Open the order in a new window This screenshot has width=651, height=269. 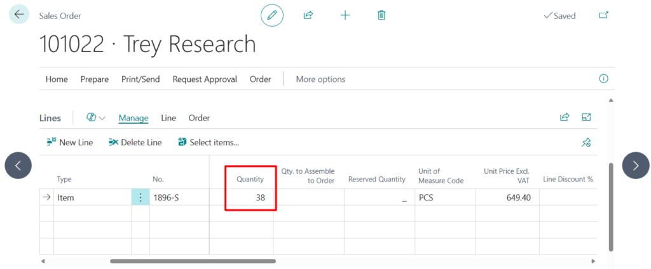click(x=603, y=15)
